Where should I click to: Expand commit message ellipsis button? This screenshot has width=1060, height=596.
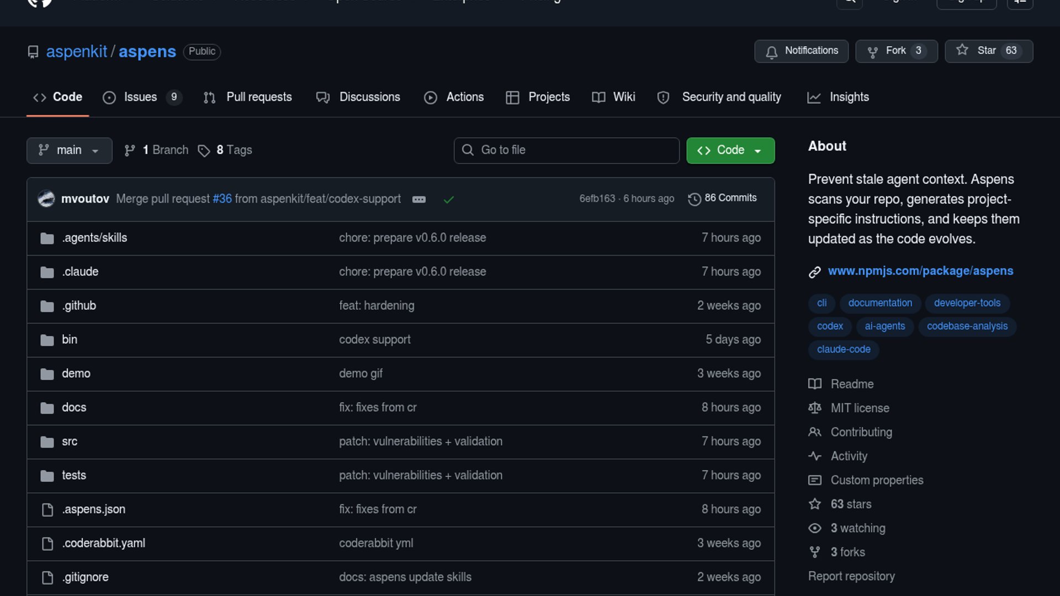pyautogui.click(x=419, y=199)
